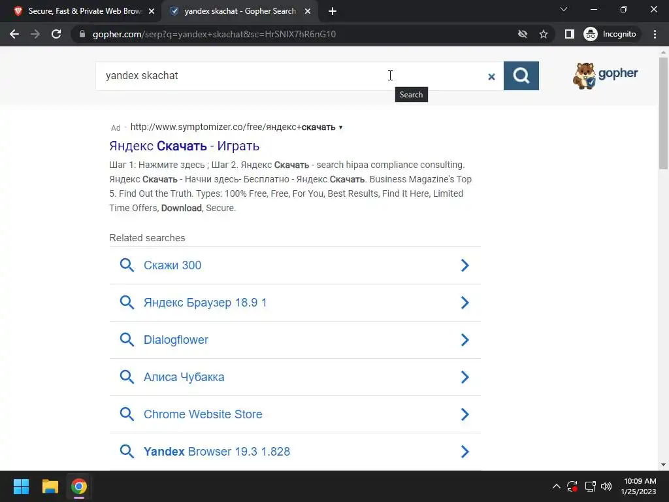Click the chevron arrow on Скажи 300 row

465,265
